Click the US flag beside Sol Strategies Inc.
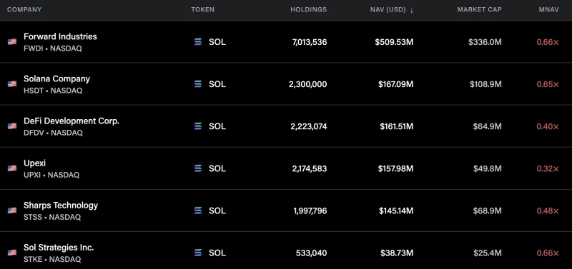This screenshot has width=572, height=269. point(12,253)
